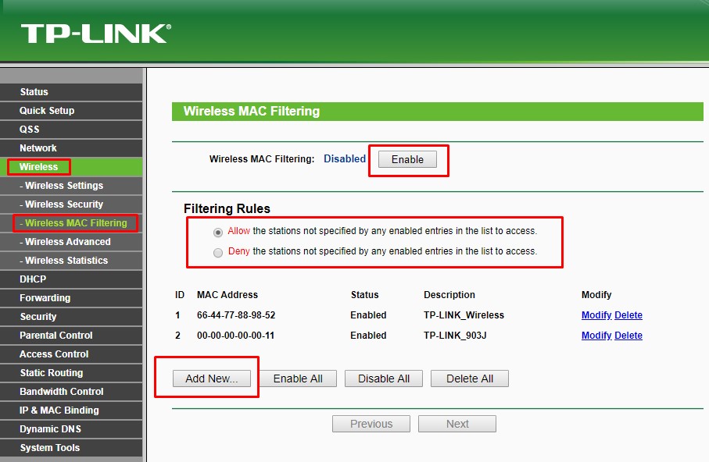Click Enabled status of entry 1
Image resolution: width=709 pixels, height=462 pixels.
(368, 315)
